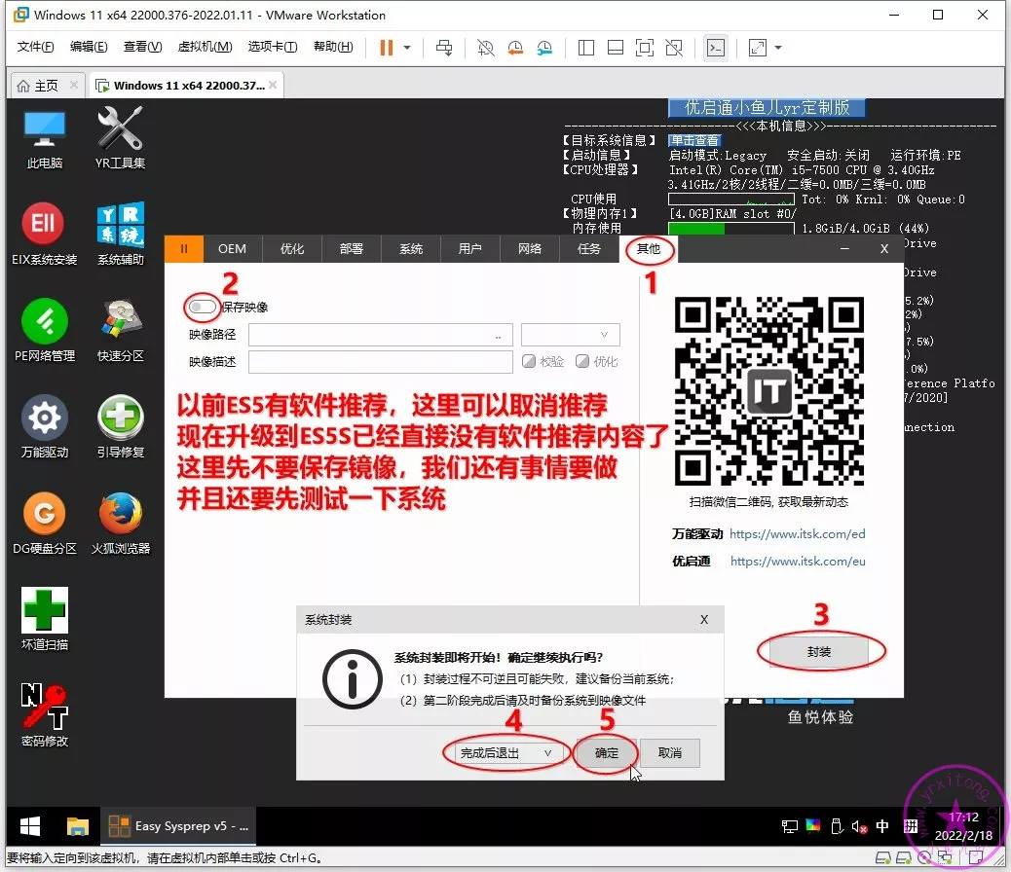Open the 万能驱动 itsk.com link

[x=797, y=533]
